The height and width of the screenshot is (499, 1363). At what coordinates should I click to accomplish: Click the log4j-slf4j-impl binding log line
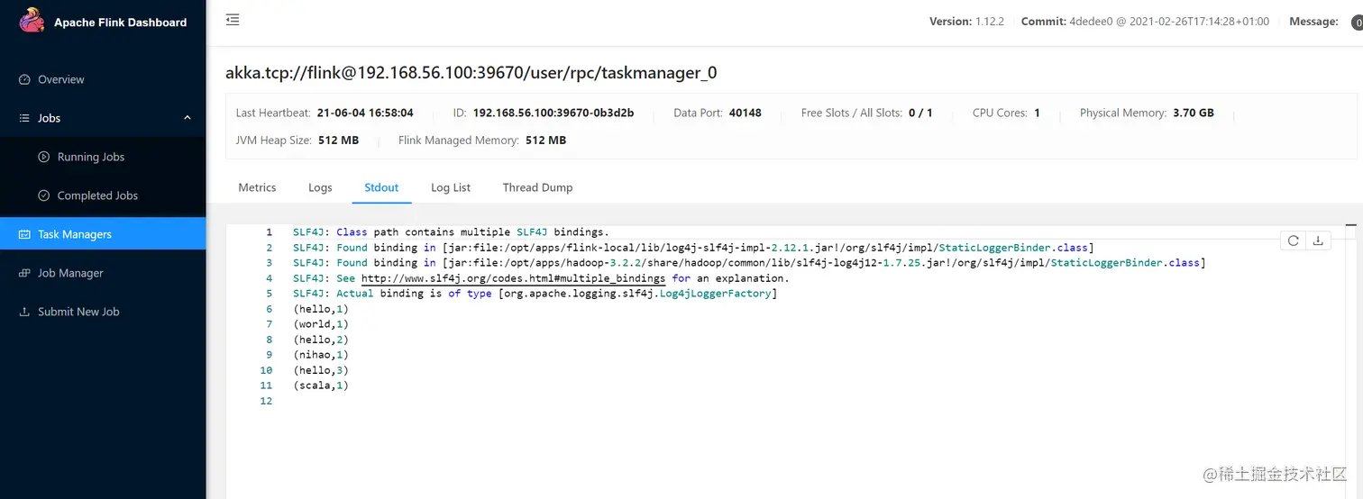click(693, 248)
